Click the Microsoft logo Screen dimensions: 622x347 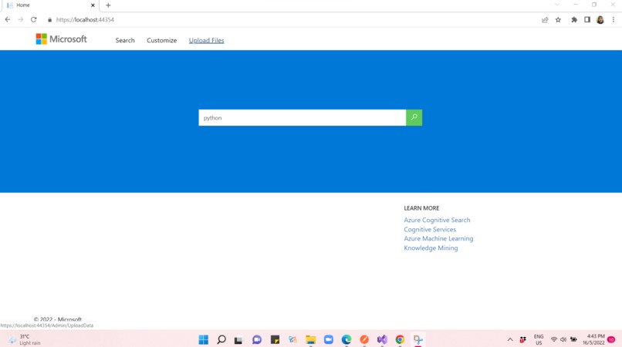click(41, 39)
